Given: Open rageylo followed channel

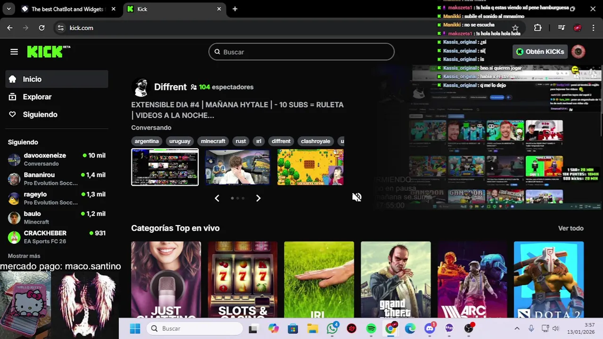Looking at the screenshot, I should (x=57, y=198).
